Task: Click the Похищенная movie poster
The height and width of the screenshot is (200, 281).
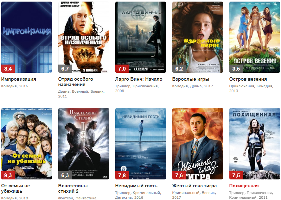Action: (254, 144)
